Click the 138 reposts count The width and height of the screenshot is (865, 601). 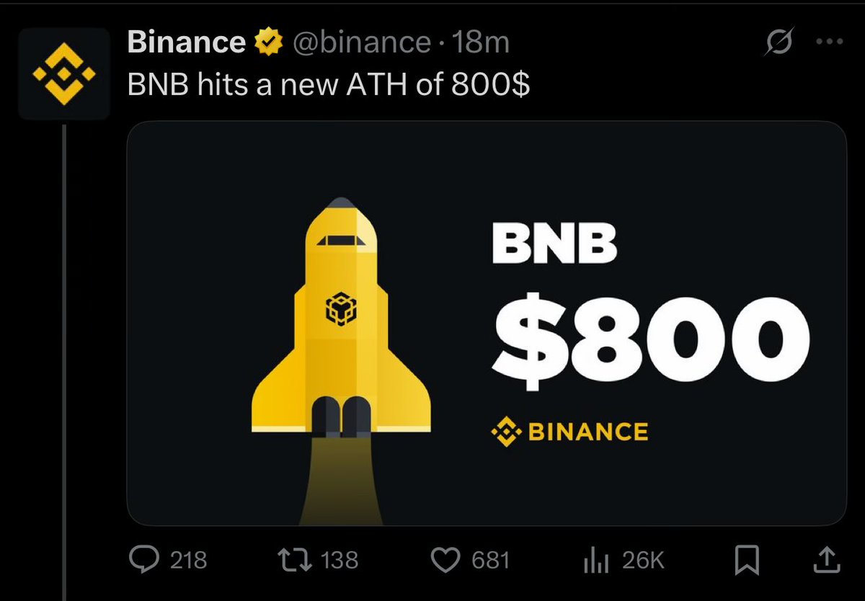pos(339,561)
